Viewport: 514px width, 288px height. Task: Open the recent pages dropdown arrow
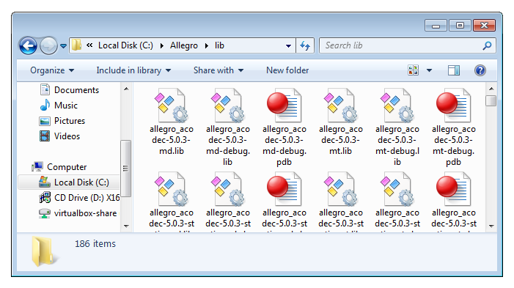tap(63, 46)
